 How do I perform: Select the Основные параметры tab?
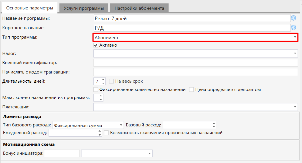[30, 8]
